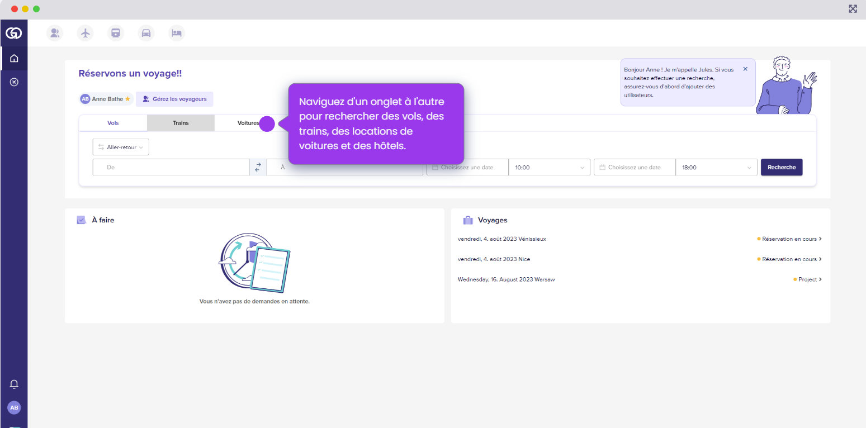
Task: Click the De origin input field
Action: click(171, 167)
